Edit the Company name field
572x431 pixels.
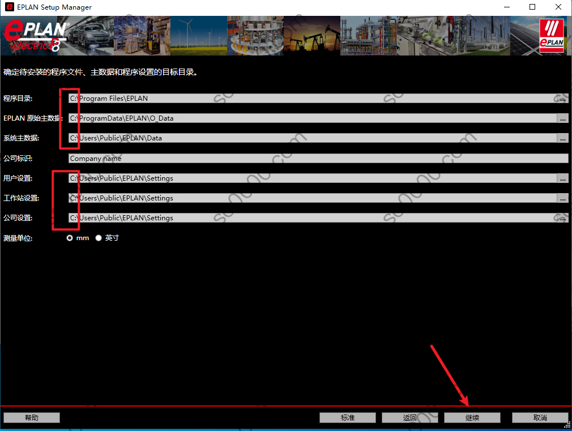click(x=318, y=159)
